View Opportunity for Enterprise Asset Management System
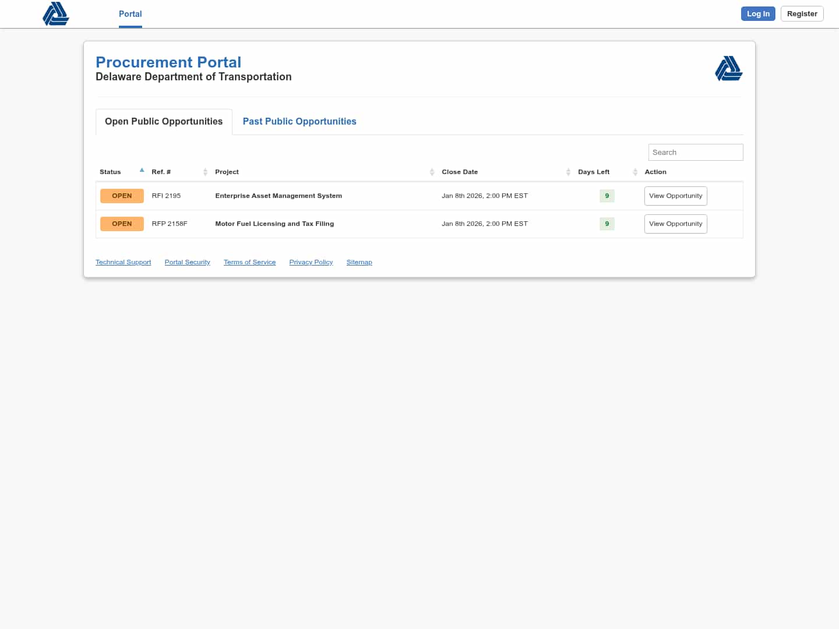Screen dimensions: 839x629 tap(675, 196)
